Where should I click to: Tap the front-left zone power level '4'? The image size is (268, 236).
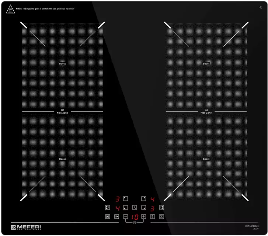118,208
